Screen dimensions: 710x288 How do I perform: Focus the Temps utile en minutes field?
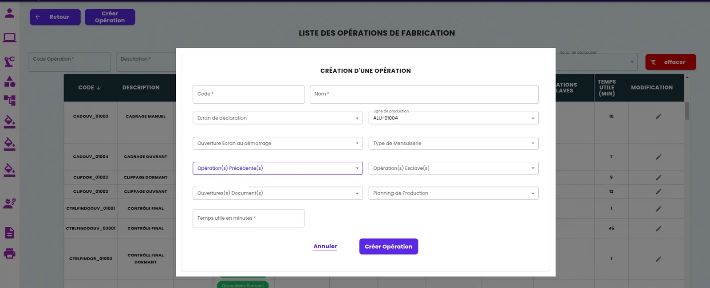coord(248,218)
